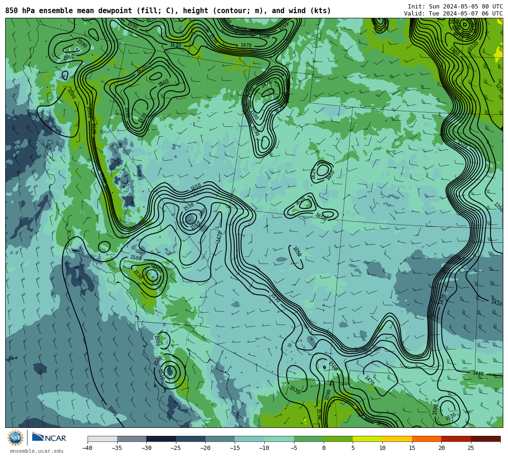Pick the teal -20 to -15 colorbar swatch
The image size is (508, 457).
[220, 439]
